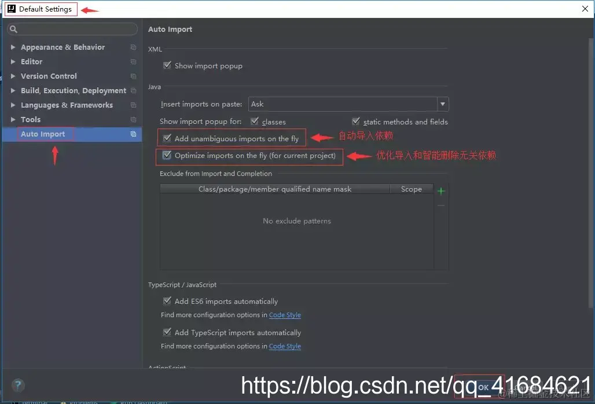Viewport: 595px width, 404px height.
Task: Click the copy icon beside Auto Import
Action: (133, 134)
